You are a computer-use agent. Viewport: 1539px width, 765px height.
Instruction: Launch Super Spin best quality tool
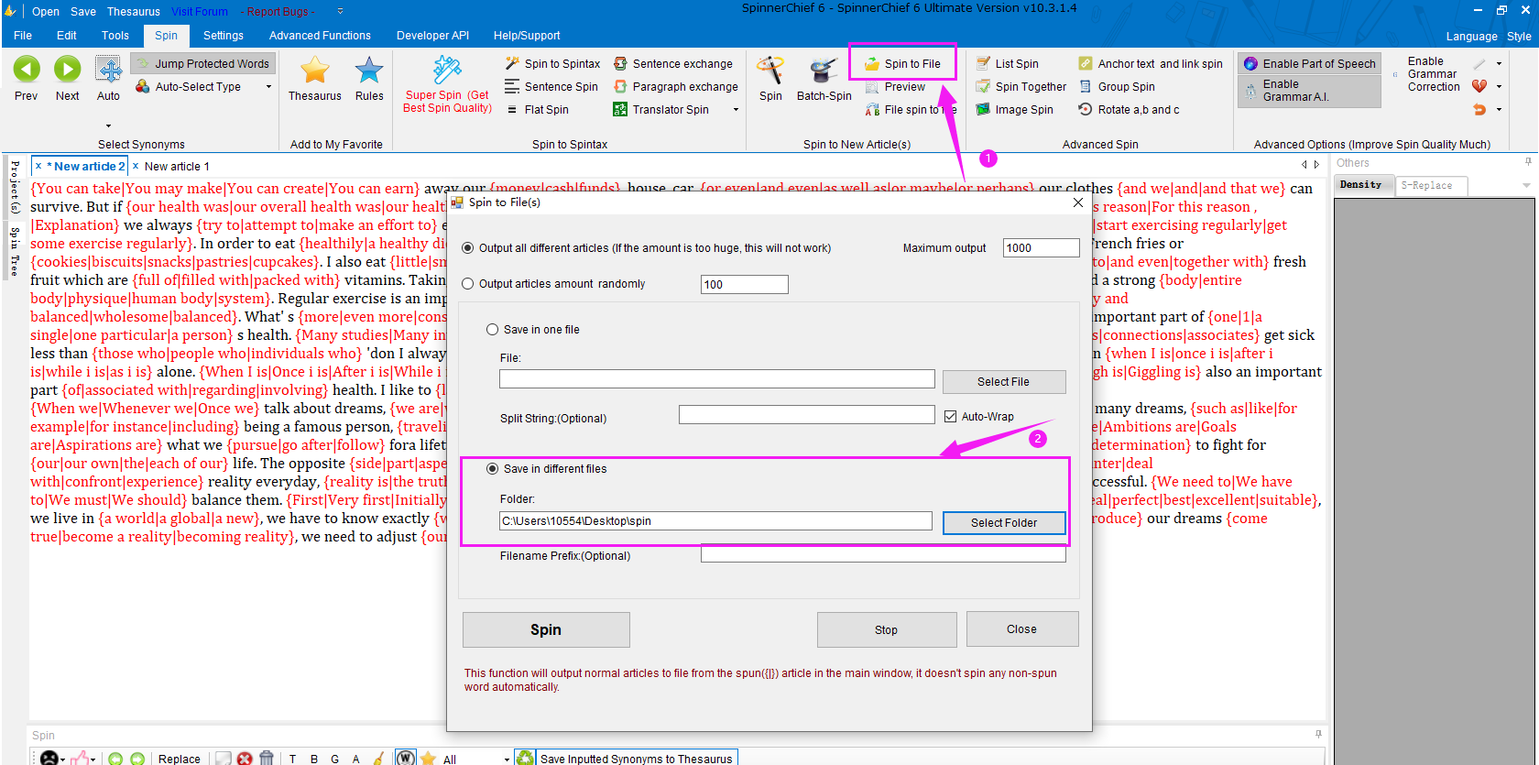coord(447,71)
